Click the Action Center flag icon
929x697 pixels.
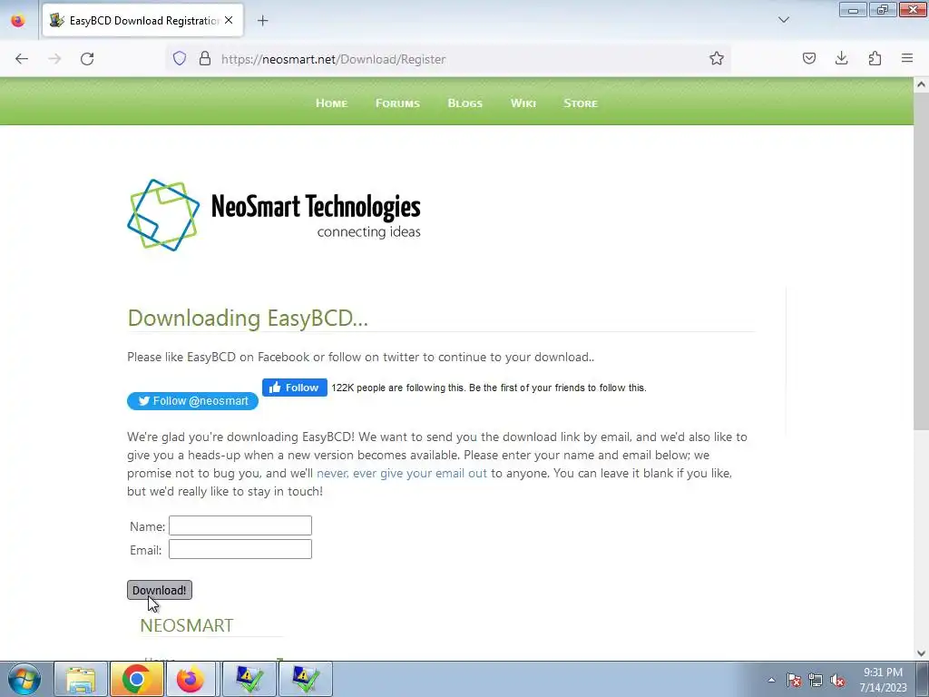794,681
